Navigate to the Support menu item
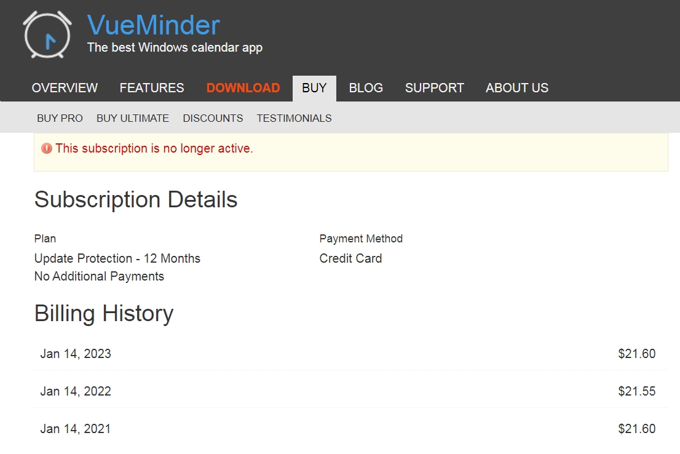 (435, 88)
